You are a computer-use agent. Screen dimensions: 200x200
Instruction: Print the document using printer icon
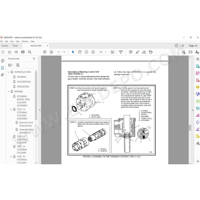point(23,52)
